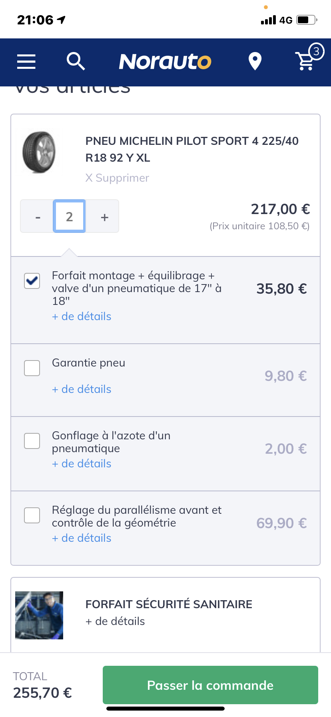Open the store locator pin
This screenshot has width=331, height=717.
(255, 62)
